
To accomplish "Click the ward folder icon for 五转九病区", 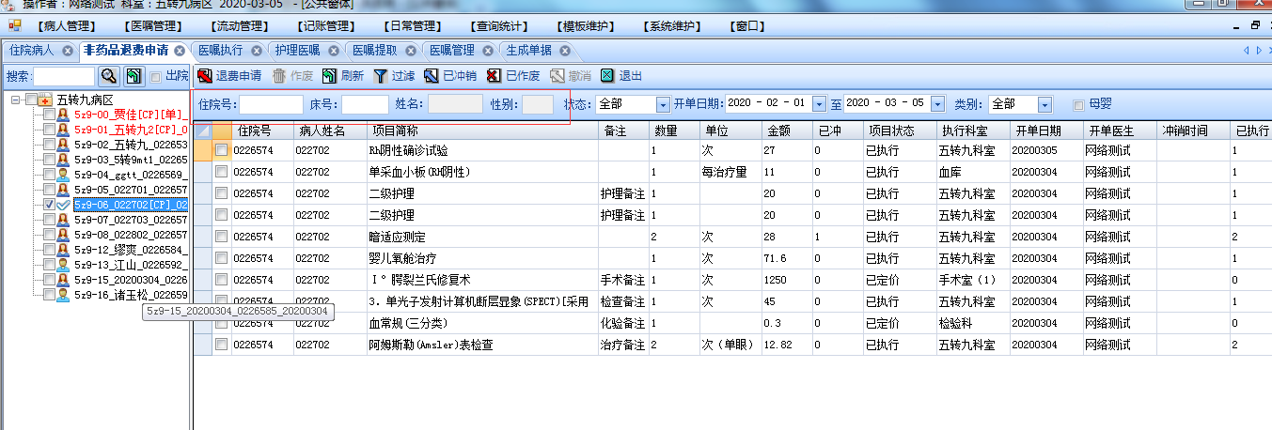I will click(45, 100).
